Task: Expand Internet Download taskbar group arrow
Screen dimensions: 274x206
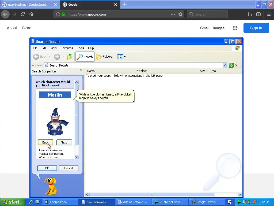Action: click(x=187, y=202)
